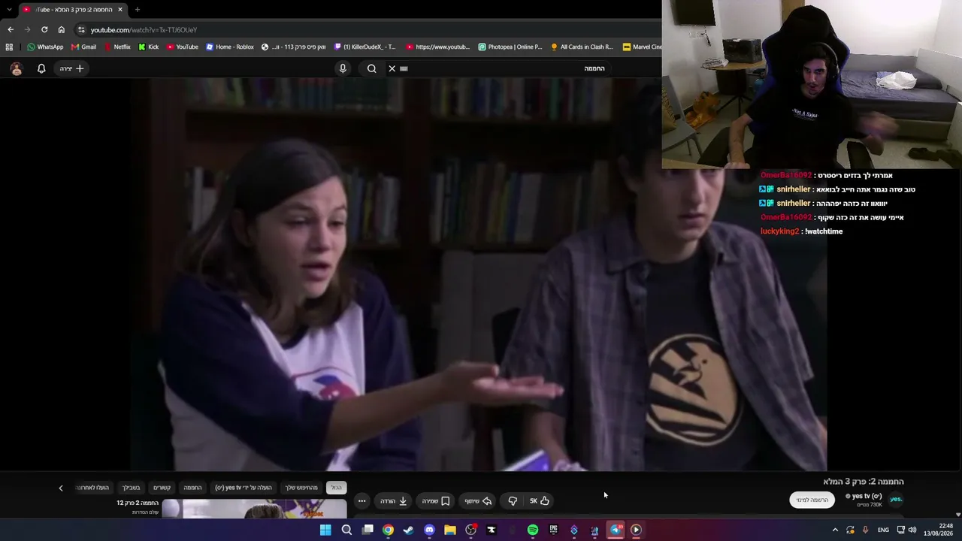Open the yes channel avatar
The height and width of the screenshot is (541, 962).
[896, 499]
